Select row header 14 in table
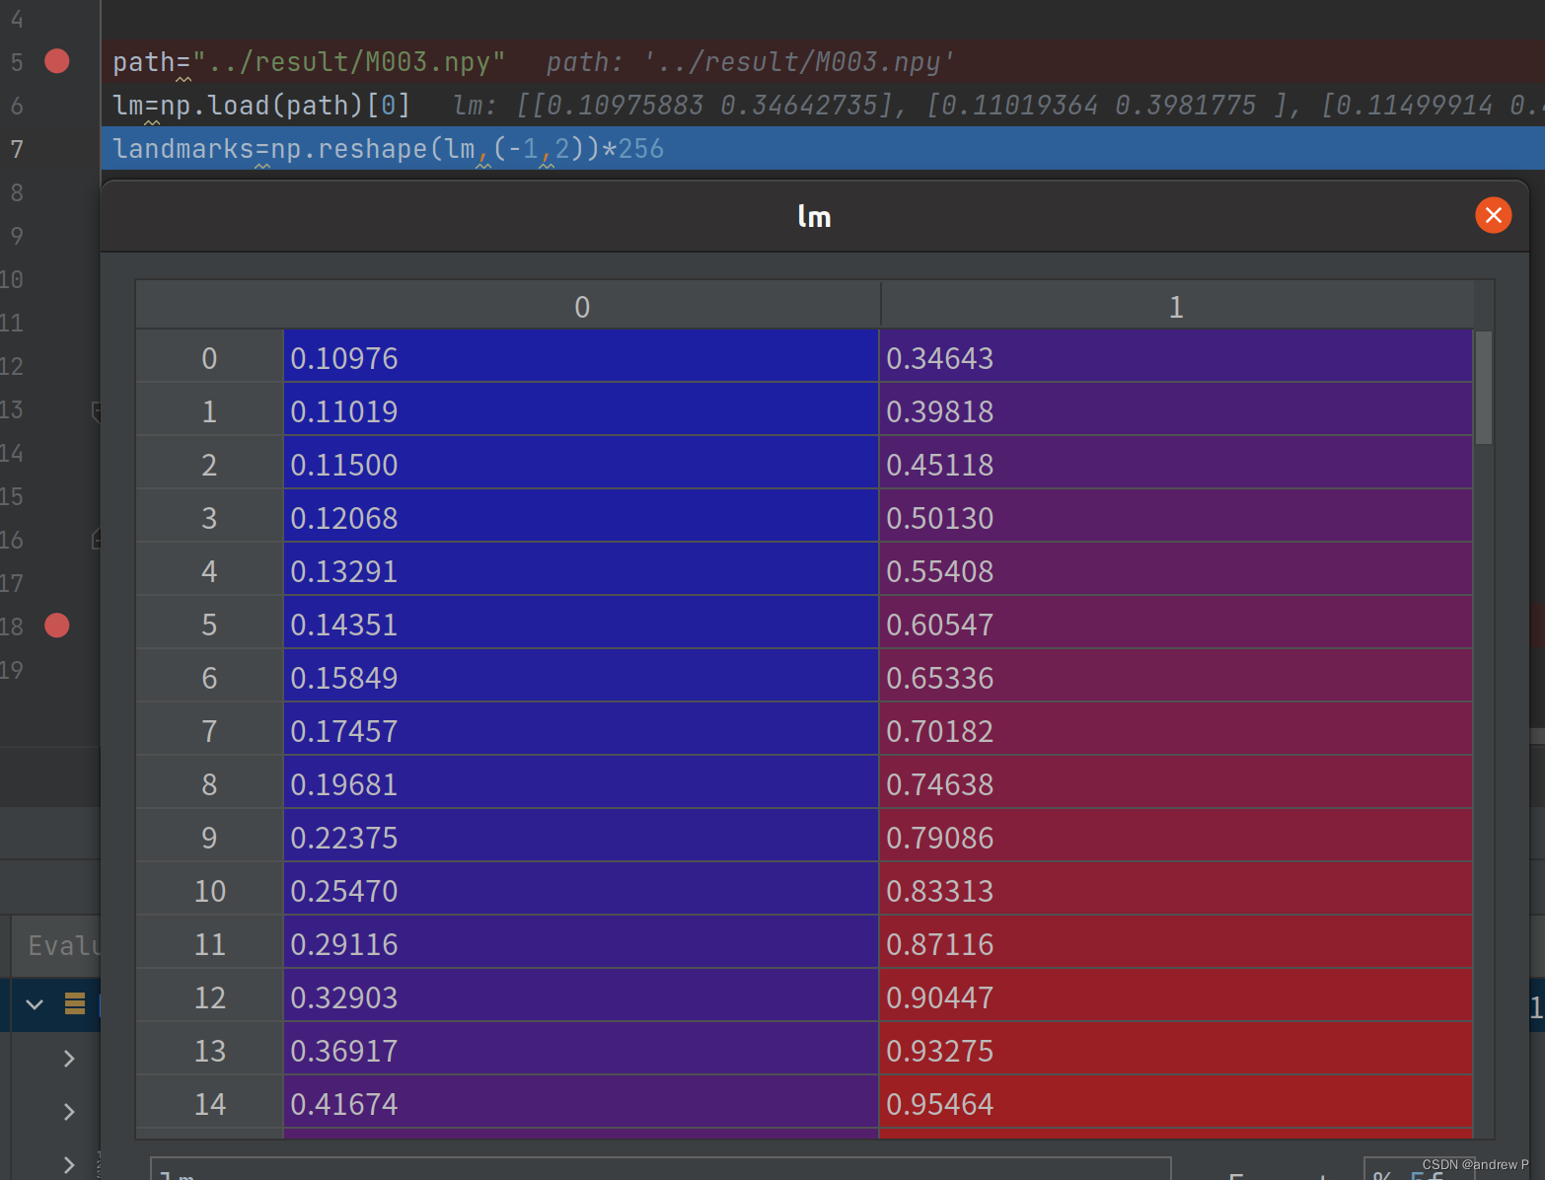The width and height of the screenshot is (1545, 1180). coord(209,1104)
